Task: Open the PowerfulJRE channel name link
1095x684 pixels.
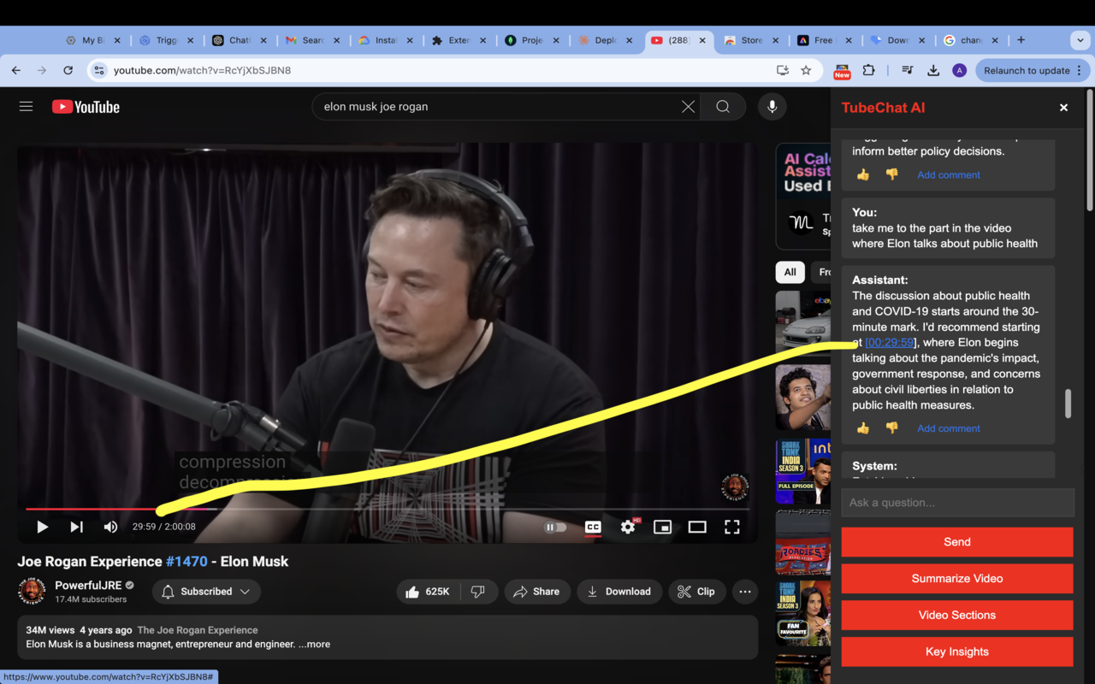Action: (x=87, y=586)
